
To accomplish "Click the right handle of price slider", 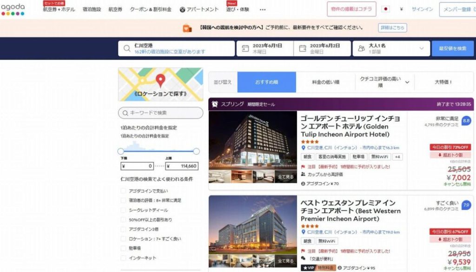I will (x=196, y=151).
